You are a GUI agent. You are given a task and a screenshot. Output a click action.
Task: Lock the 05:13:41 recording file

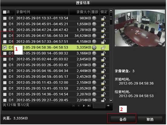click(104, 89)
